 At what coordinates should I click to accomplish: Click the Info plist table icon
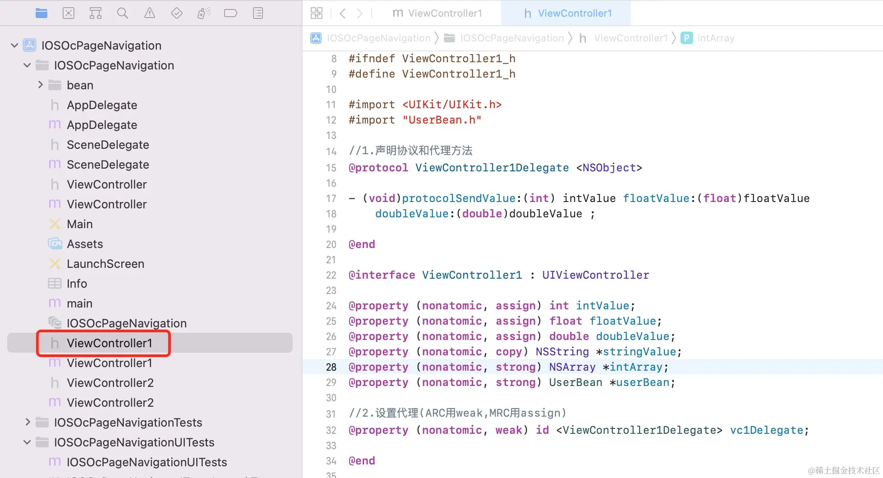tap(55, 284)
